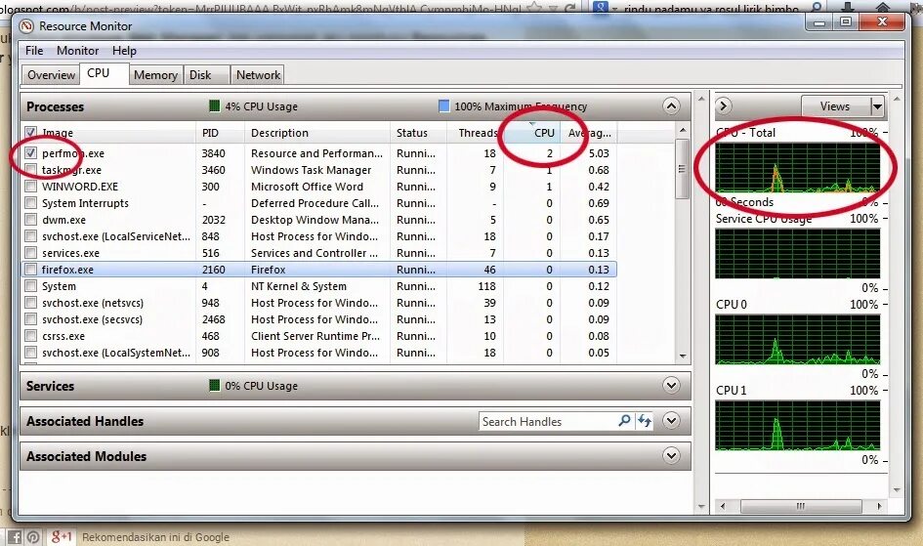Open the Views dropdown arrow

(x=877, y=106)
